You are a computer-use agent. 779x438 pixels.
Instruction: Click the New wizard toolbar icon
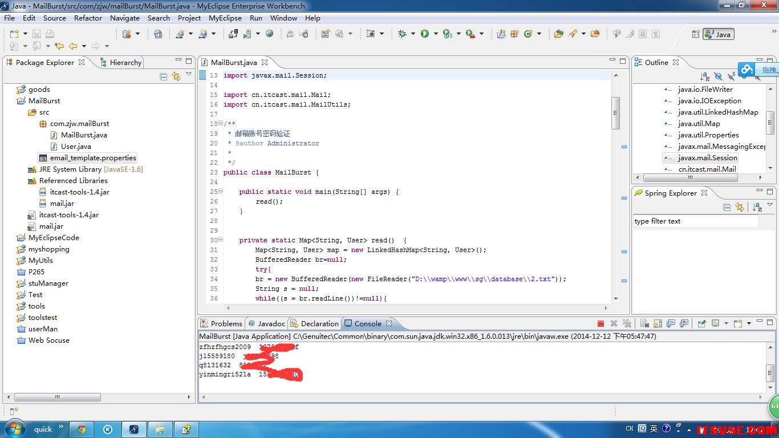tap(14, 34)
